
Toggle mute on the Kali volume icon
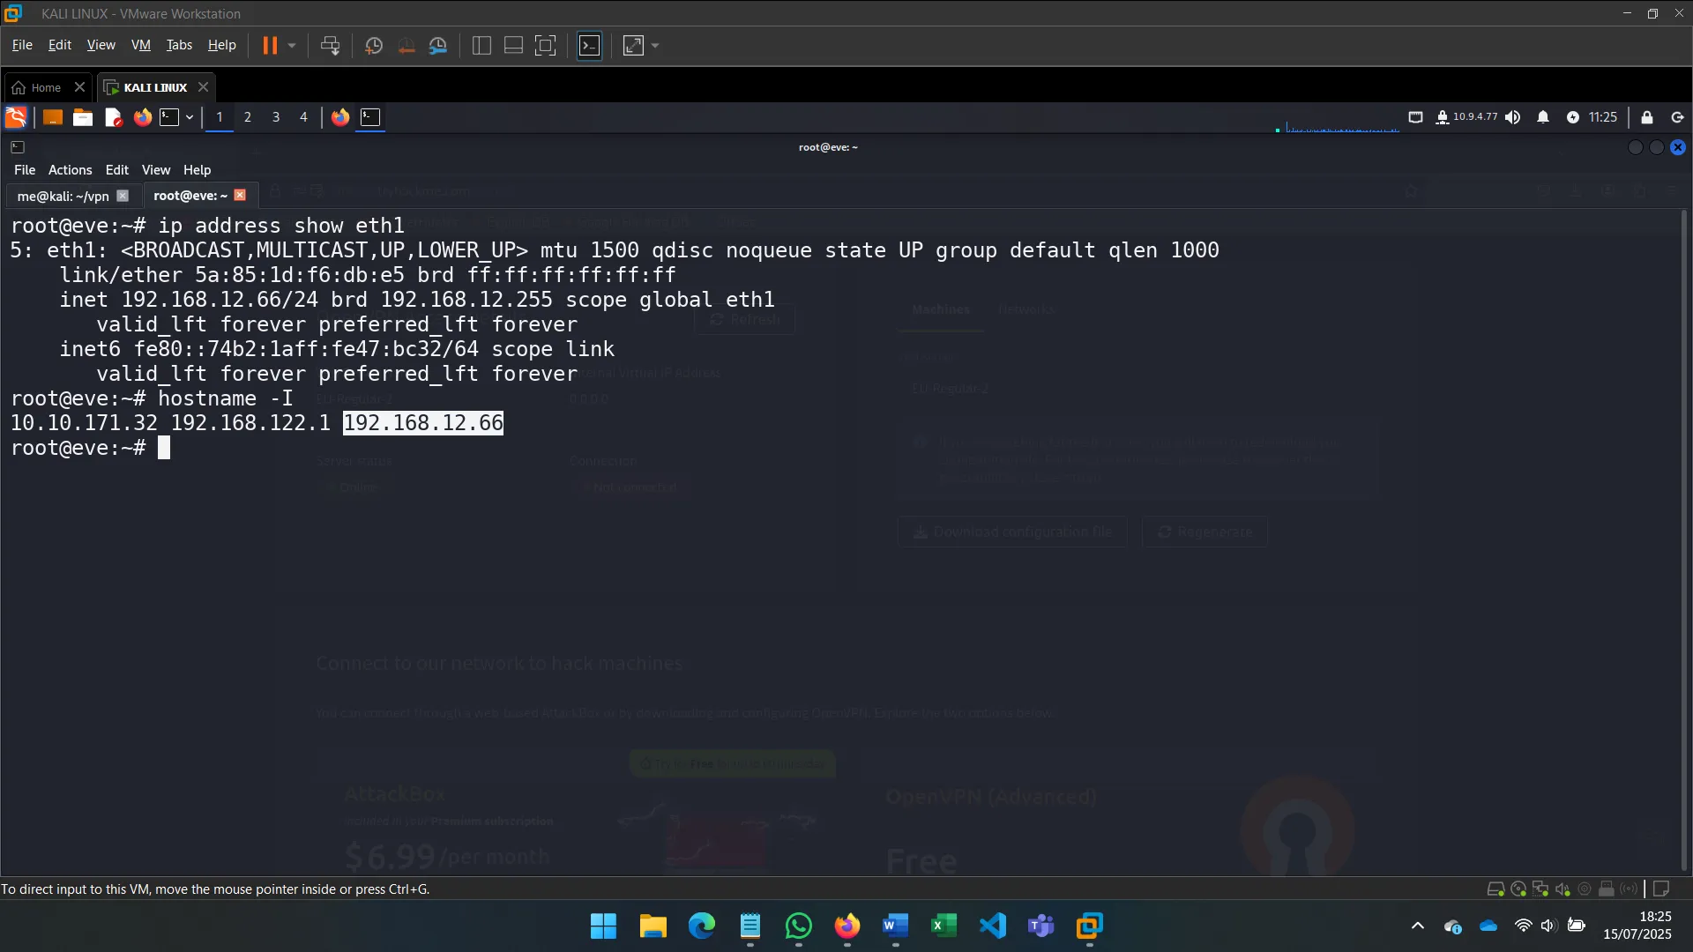1513,117
